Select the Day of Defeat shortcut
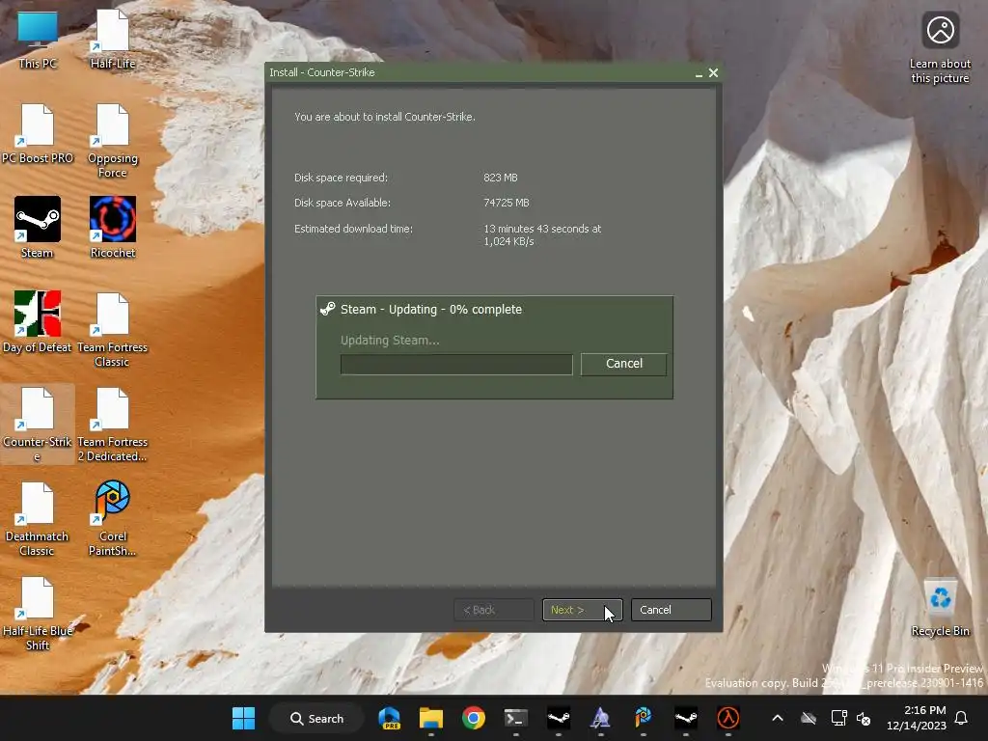The height and width of the screenshot is (741, 988). 38,322
